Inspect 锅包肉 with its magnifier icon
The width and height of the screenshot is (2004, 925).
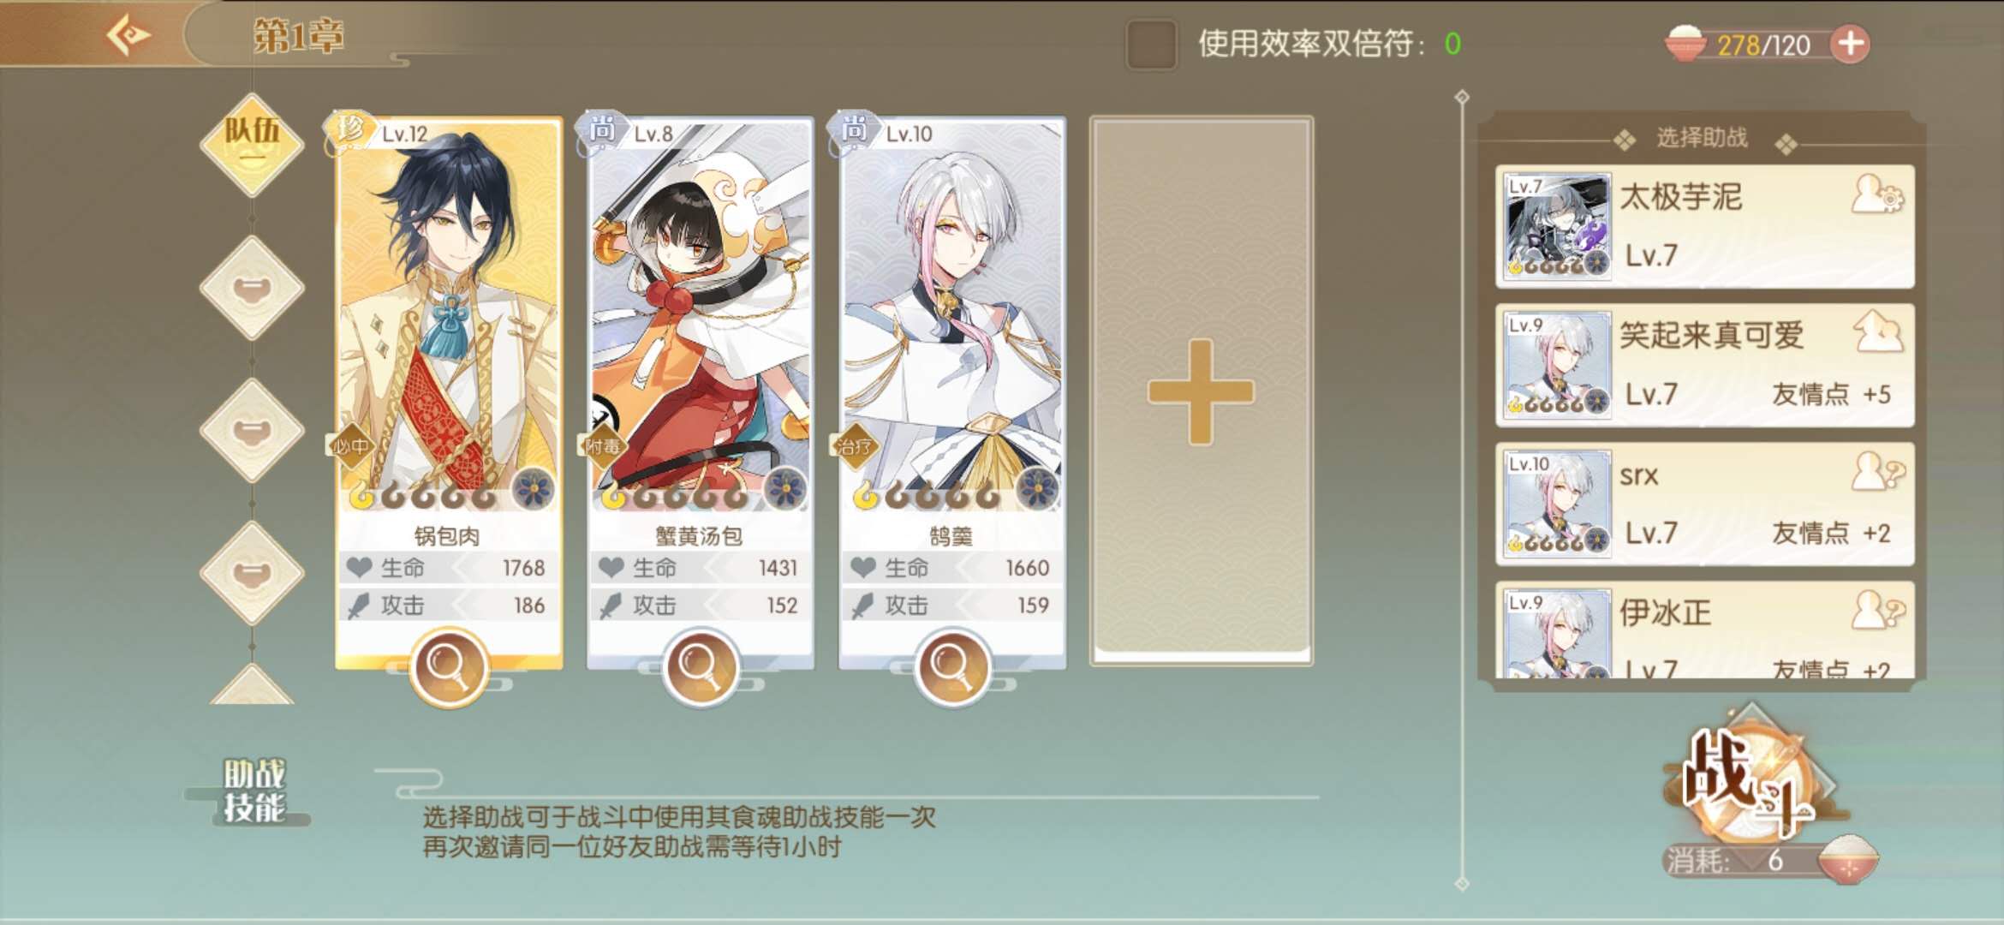click(x=448, y=665)
